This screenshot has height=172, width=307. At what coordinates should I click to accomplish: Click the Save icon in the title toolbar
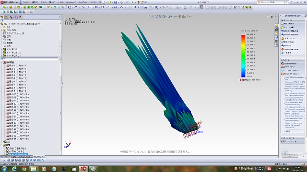pos(116,2)
